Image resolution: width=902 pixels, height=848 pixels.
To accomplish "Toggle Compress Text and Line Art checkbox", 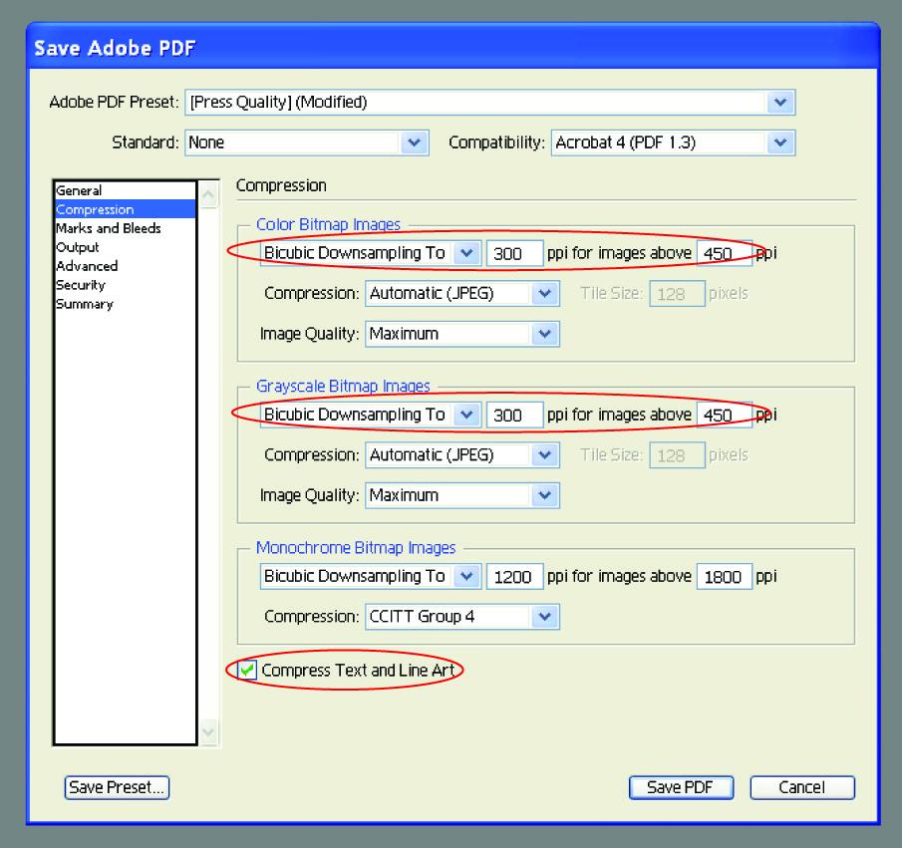I will click(x=247, y=671).
